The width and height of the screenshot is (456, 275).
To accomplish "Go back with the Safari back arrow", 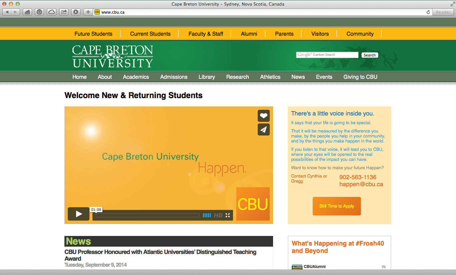I will pos(7,12).
